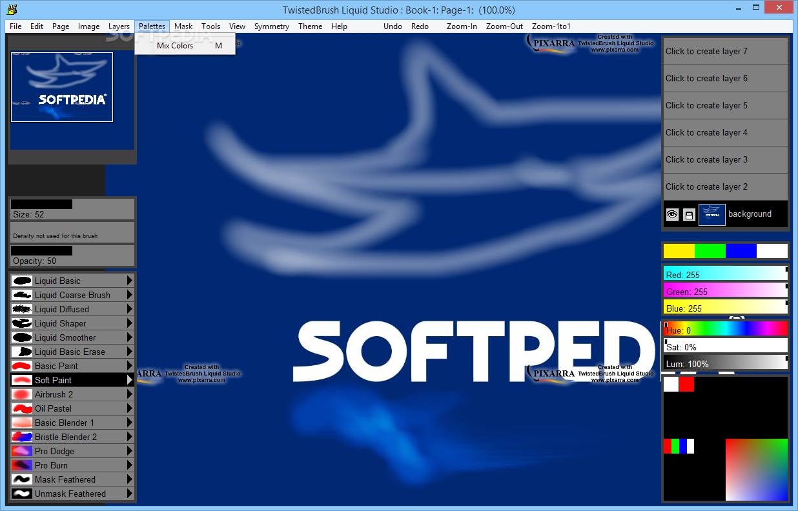The width and height of the screenshot is (798, 511).
Task: Expand Oil Pastel options arrow
Action: pyautogui.click(x=130, y=408)
